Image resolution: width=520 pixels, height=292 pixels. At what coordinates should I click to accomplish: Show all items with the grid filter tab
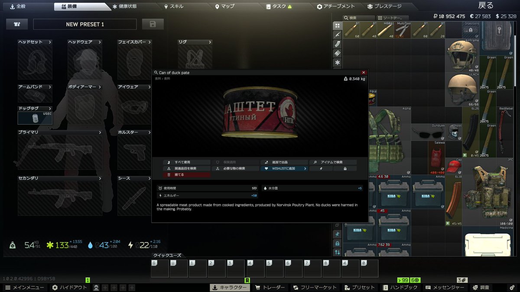coord(338,26)
